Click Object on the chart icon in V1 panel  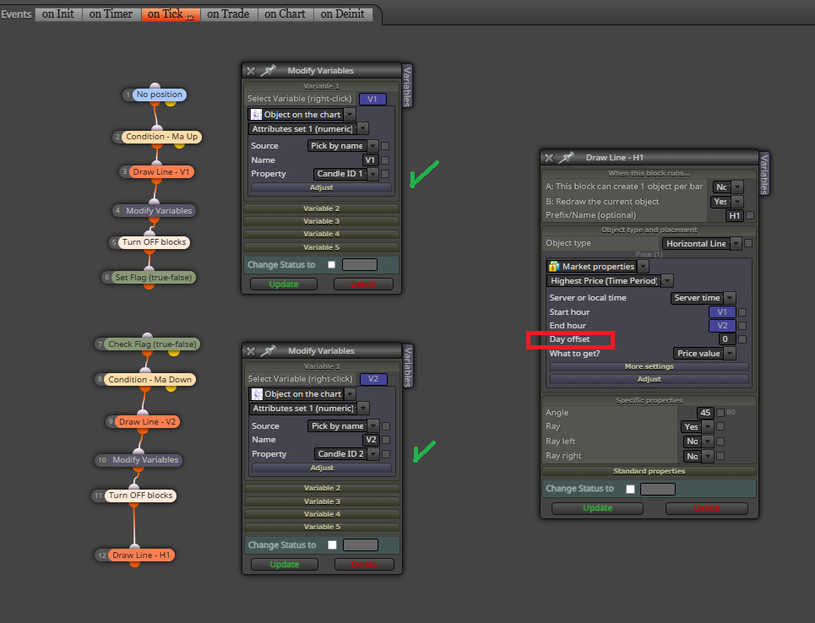coord(256,114)
